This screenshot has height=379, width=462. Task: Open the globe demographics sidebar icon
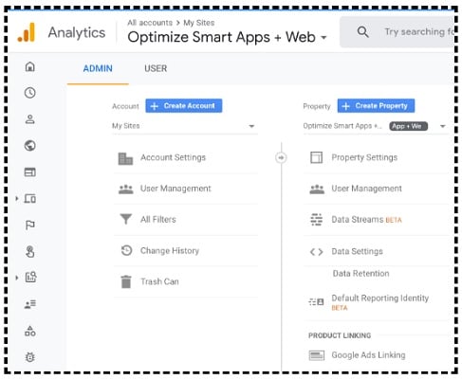[30, 146]
